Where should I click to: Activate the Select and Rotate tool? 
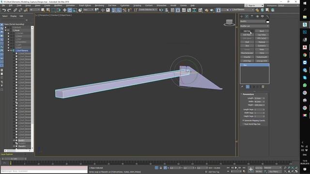click(x=70, y=10)
